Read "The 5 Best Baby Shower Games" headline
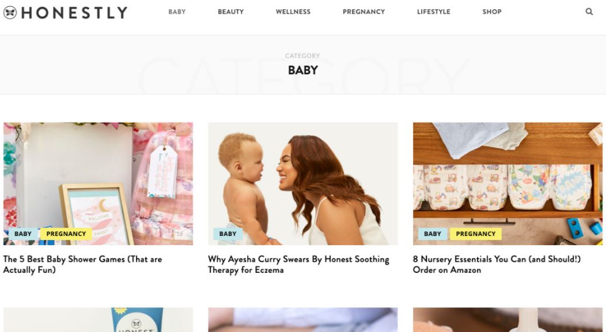Screen dimensions: 606x332 (x=83, y=265)
